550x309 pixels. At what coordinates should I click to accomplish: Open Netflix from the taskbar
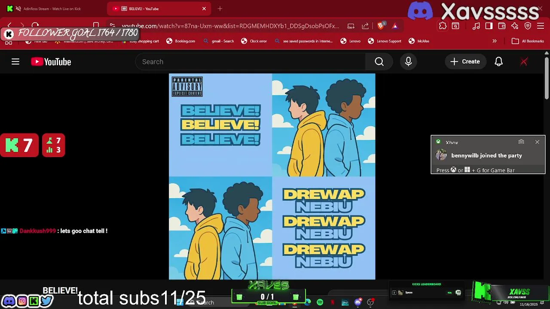pyautogui.click(x=333, y=303)
